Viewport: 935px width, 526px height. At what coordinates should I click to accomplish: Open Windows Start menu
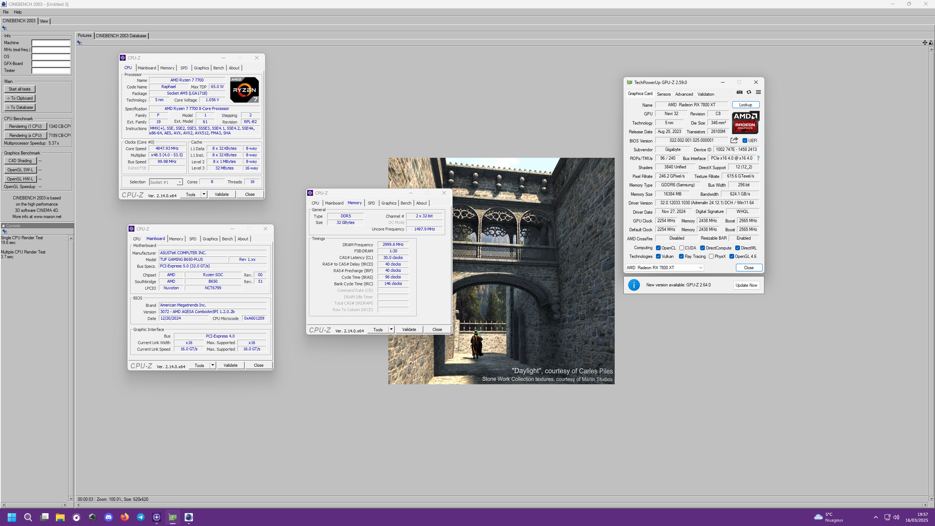12,517
